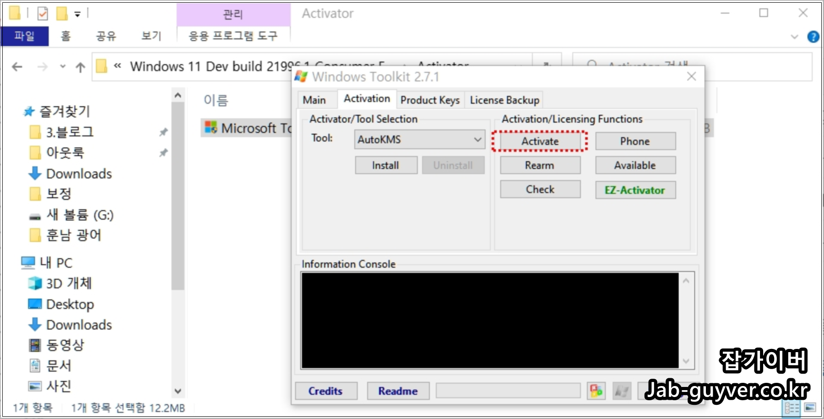Viewport: 824px width, 419px height.
Task: Click the Rearm button
Action: pyautogui.click(x=540, y=165)
